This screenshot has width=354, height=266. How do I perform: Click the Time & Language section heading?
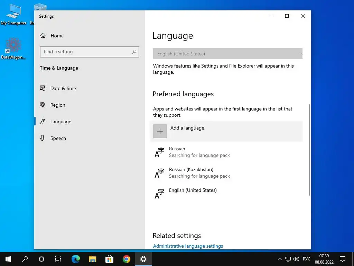(59, 68)
